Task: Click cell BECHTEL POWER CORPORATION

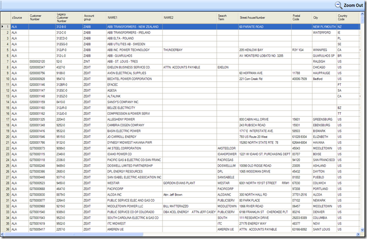Action: pos(134,79)
